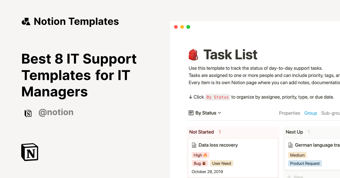Click the inline By Status code token
This screenshot has width=340, height=178.
coord(218,97)
